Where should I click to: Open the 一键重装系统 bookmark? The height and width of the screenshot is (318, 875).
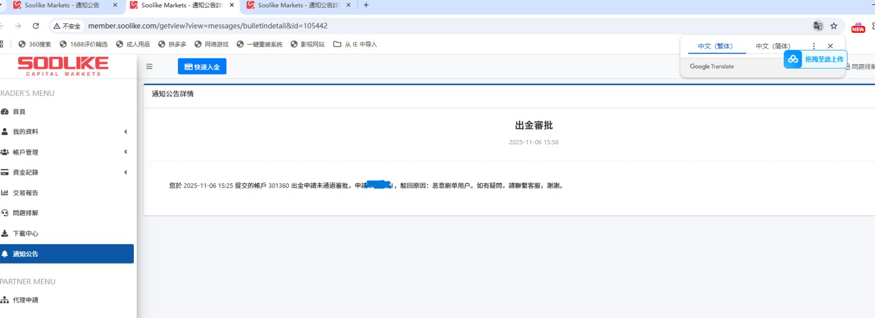point(259,45)
